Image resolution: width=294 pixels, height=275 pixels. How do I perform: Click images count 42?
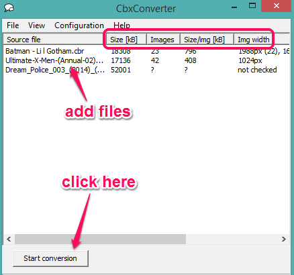pyautogui.click(x=155, y=60)
